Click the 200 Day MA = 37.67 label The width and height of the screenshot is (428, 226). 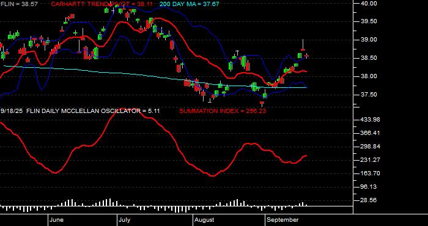(x=189, y=4)
